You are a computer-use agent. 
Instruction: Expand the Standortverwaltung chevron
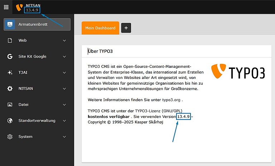tap(64, 121)
